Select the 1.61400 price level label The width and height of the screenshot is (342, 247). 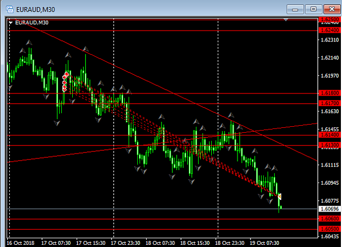pyautogui.click(x=329, y=135)
